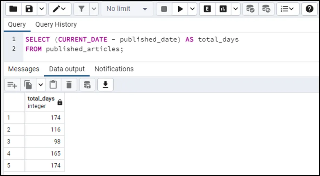The height and width of the screenshot is (176, 320).
Task: Click the Stop query square icon
Action: (x=164, y=9)
